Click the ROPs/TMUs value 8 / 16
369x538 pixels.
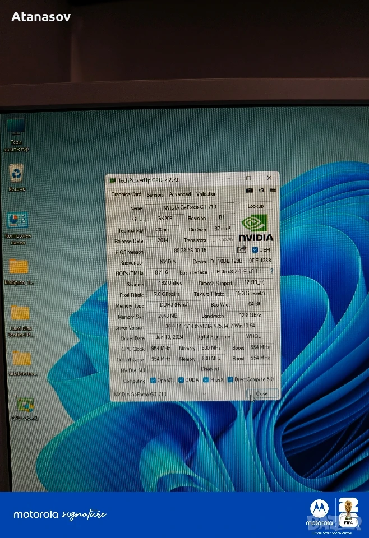point(162,272)
